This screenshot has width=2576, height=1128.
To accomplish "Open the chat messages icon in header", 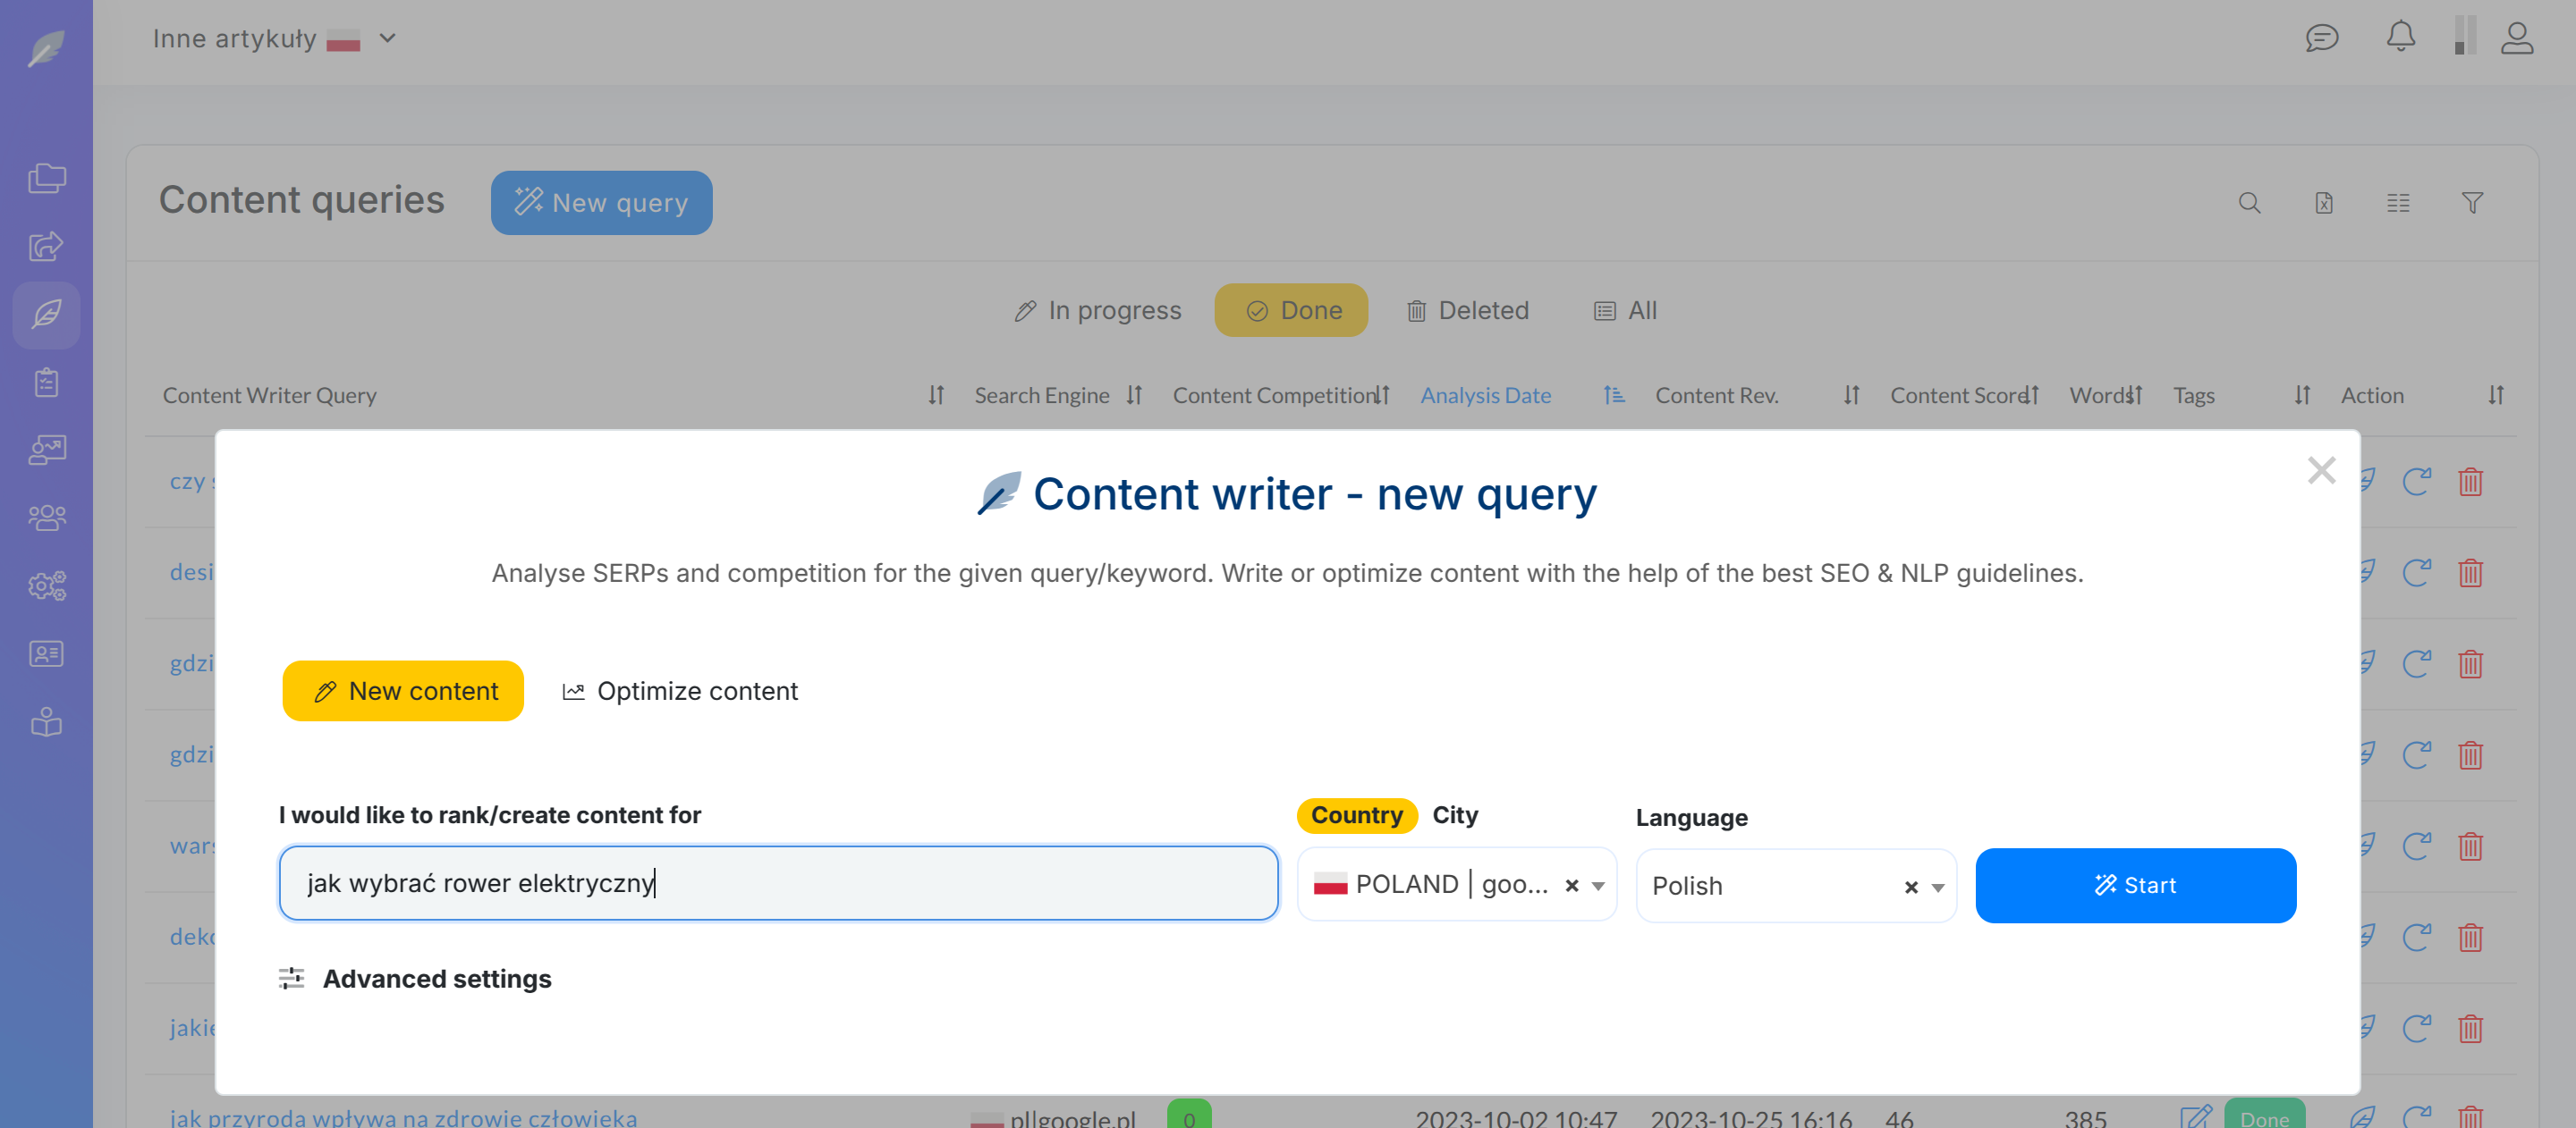I will (x=2321, y=38).
